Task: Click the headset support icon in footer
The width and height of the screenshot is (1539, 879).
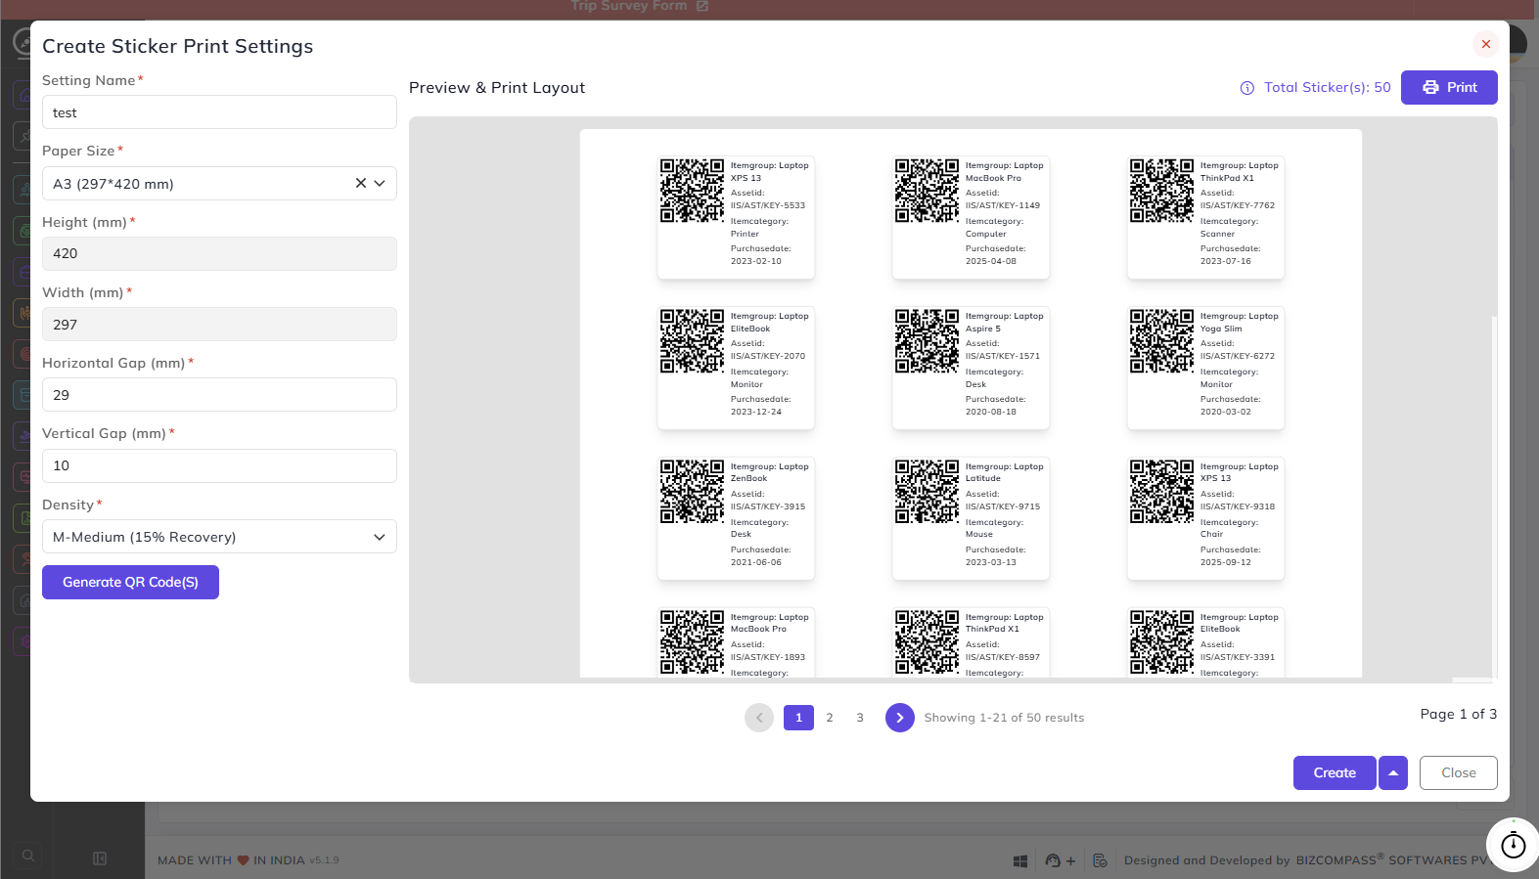Action: click(1053, 860)
